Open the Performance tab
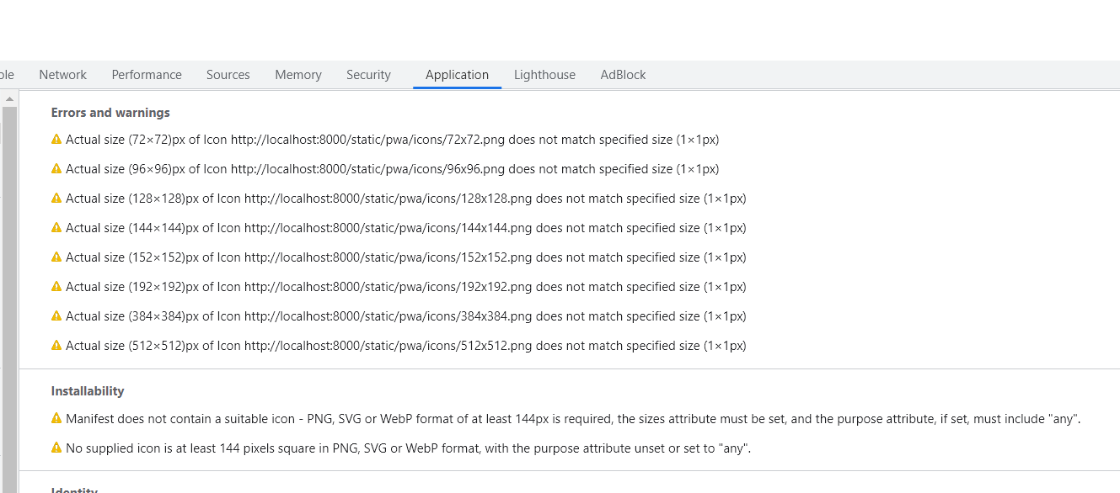Image resolution: width=1120 pixels, height=493 pixels. [x=147, y=75]
